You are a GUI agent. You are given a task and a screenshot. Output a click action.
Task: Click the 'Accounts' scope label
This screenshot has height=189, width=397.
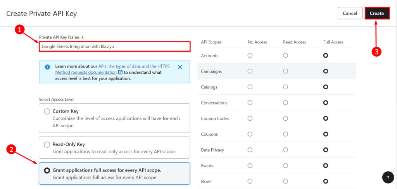pyautogui.click(x=209, y=55)
